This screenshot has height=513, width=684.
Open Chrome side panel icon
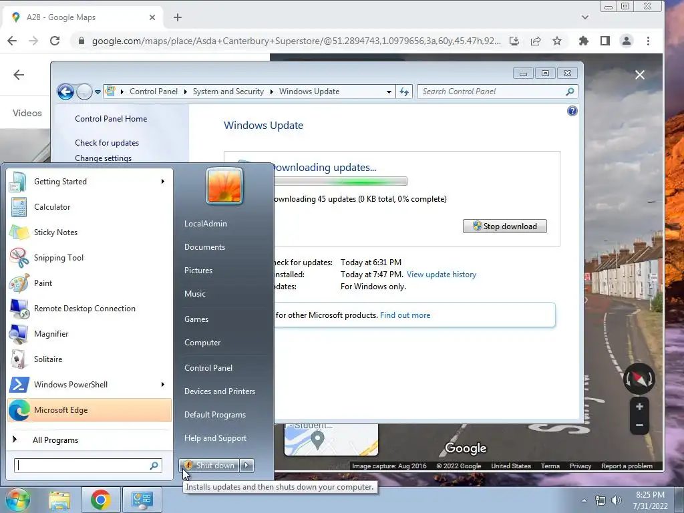605,41
